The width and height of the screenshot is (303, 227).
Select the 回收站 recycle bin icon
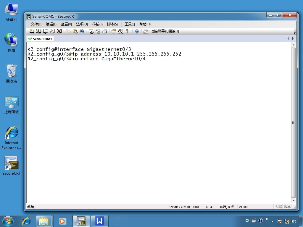tap(12, 74)
